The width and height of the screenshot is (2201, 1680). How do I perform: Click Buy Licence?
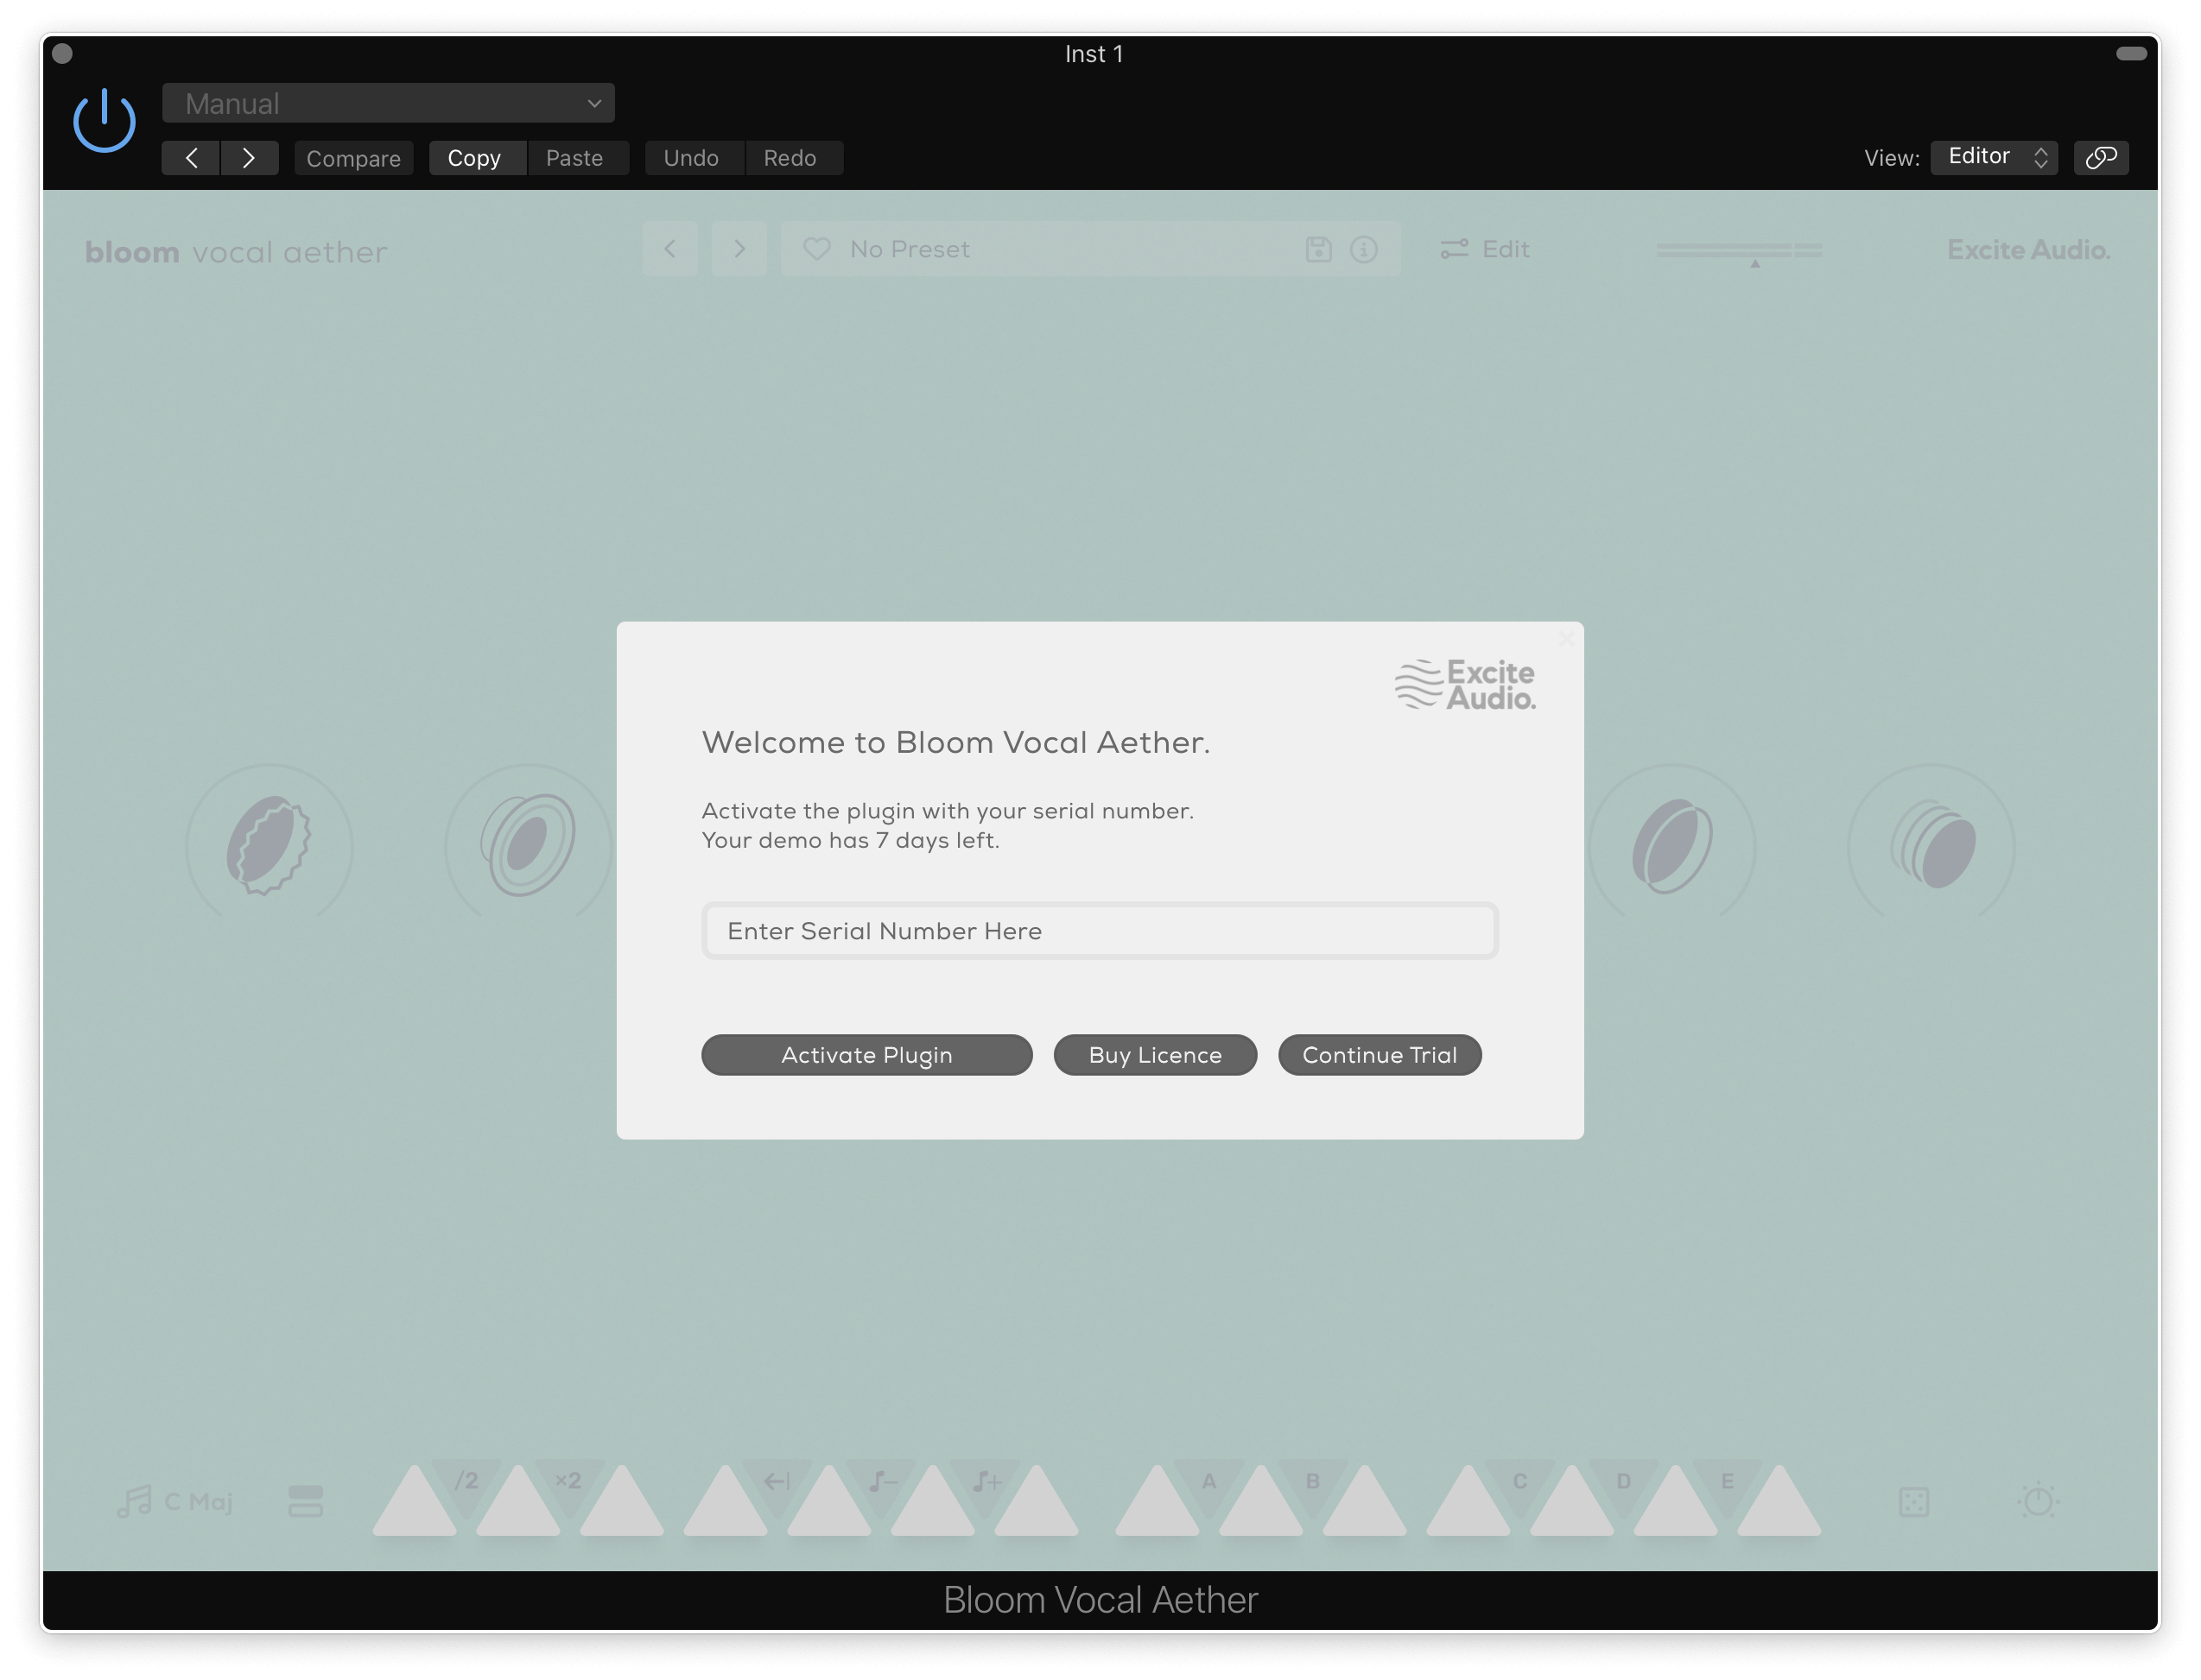coord(1155,1055)
